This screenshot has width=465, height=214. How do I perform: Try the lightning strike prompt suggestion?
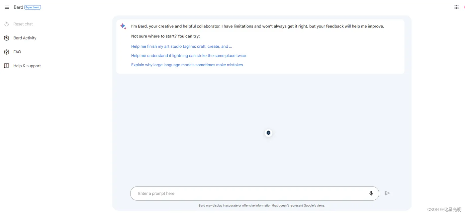coord(189,56)
